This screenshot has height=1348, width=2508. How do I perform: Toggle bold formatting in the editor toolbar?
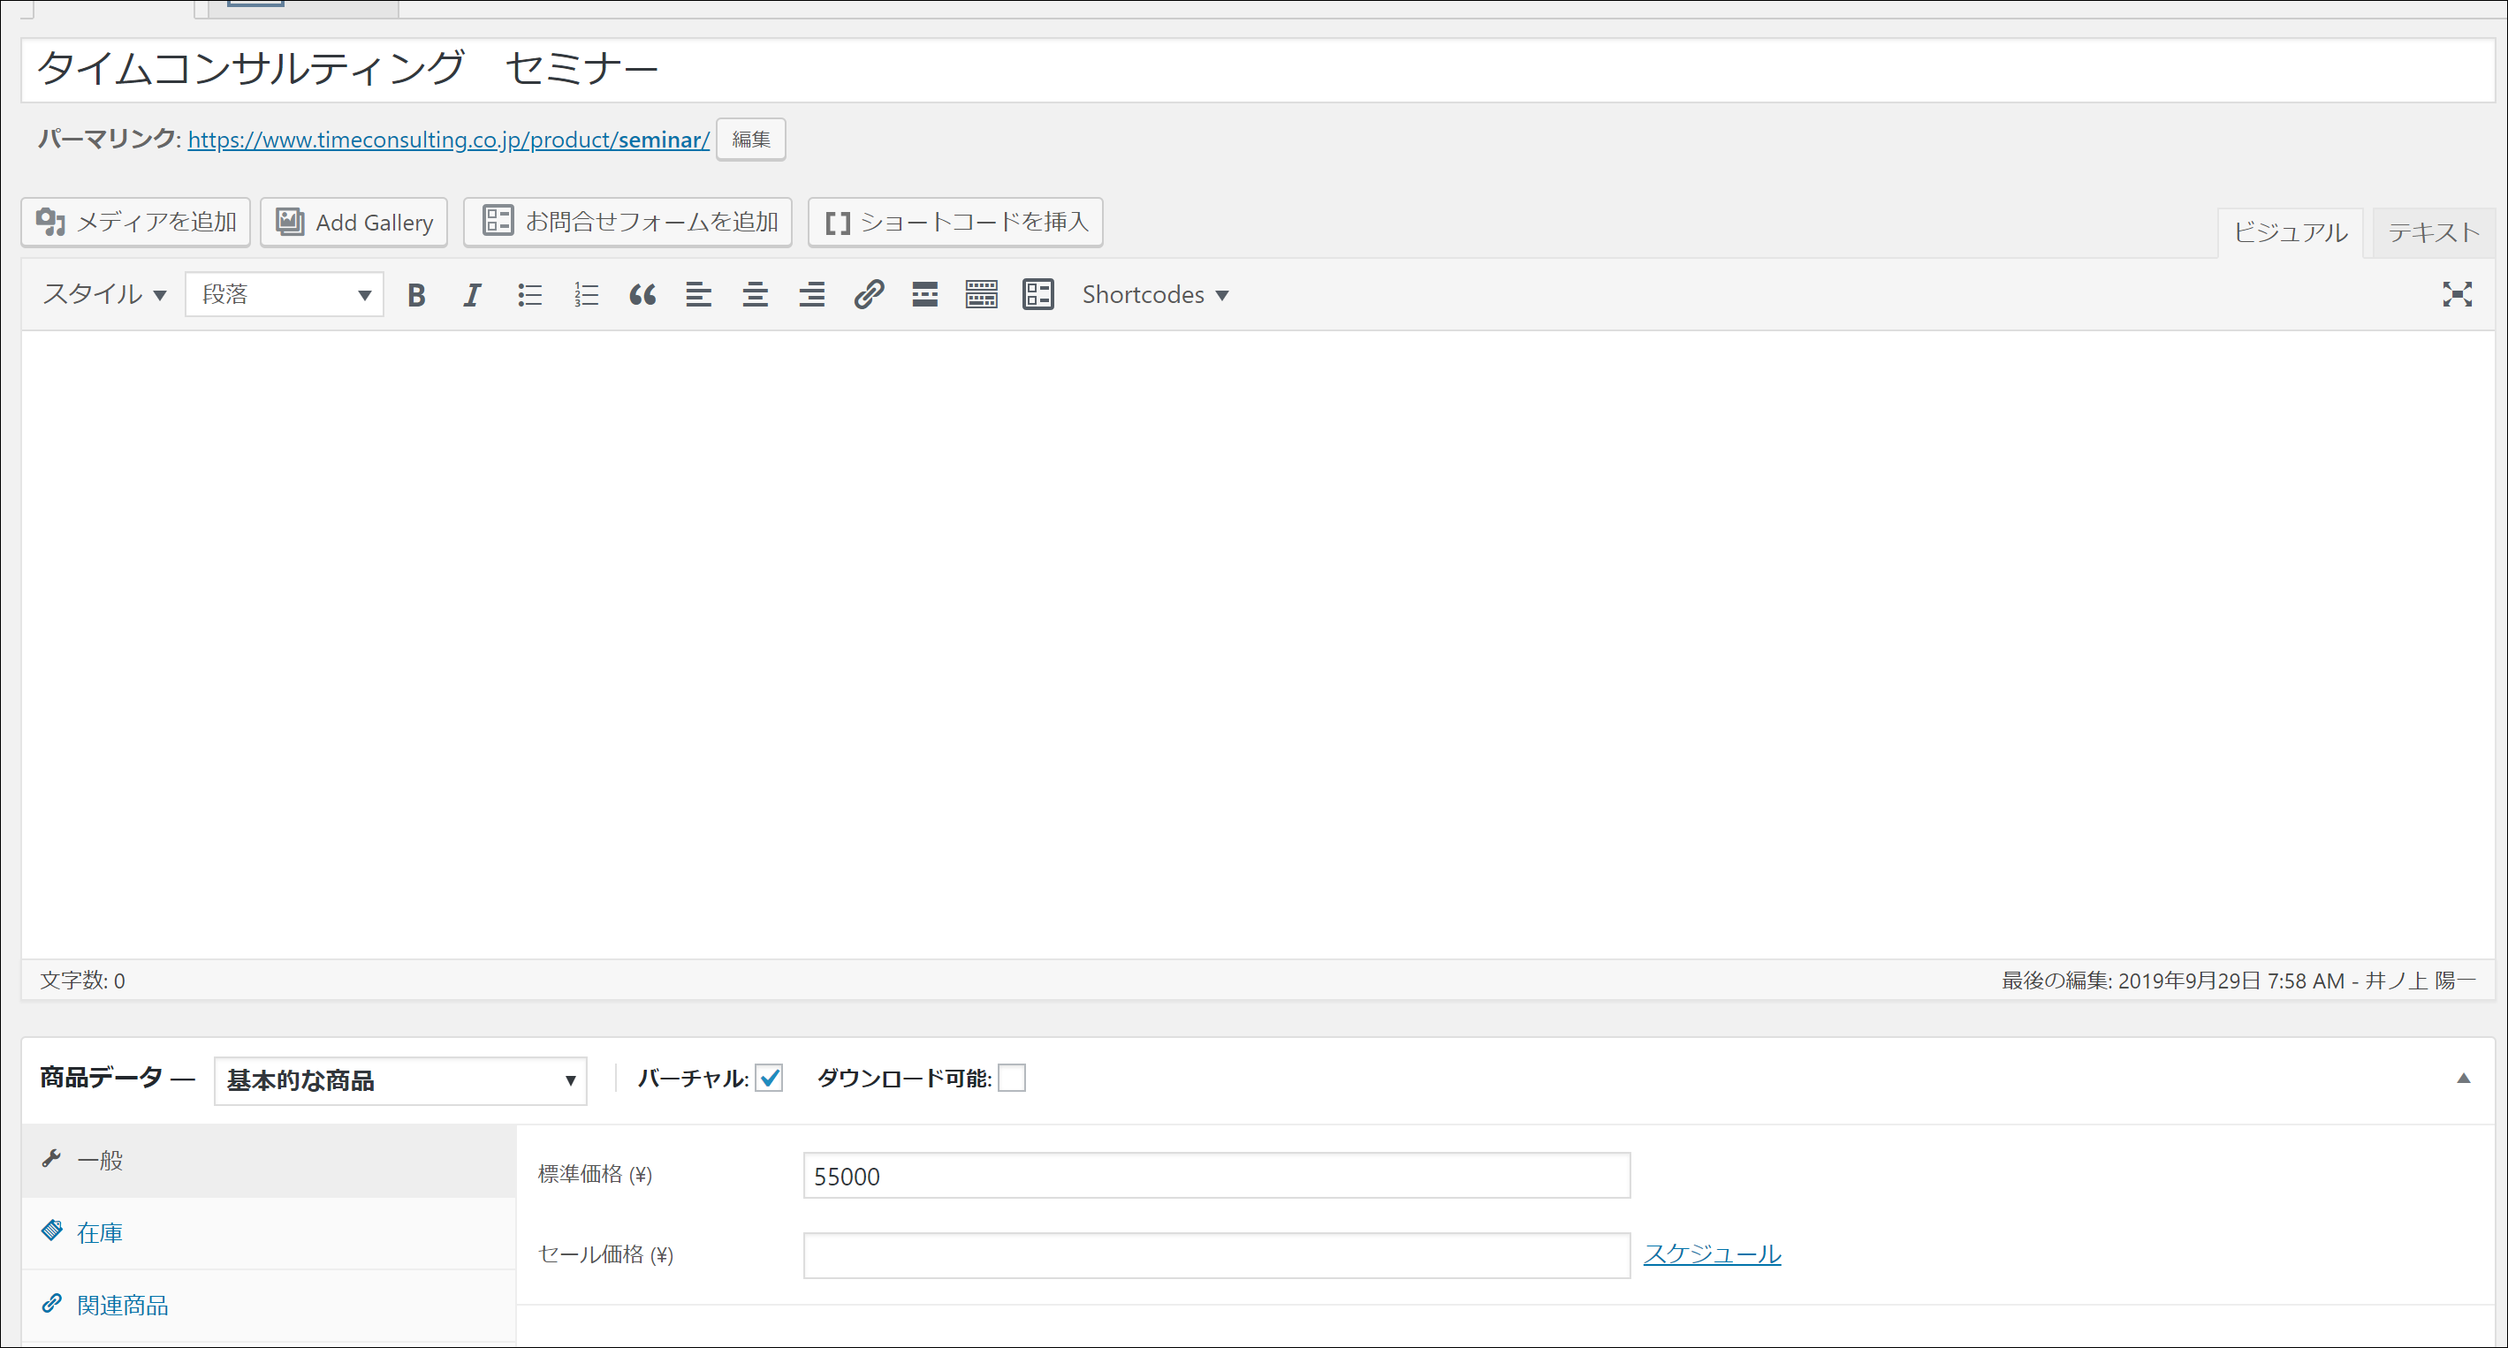click(417, 295)
